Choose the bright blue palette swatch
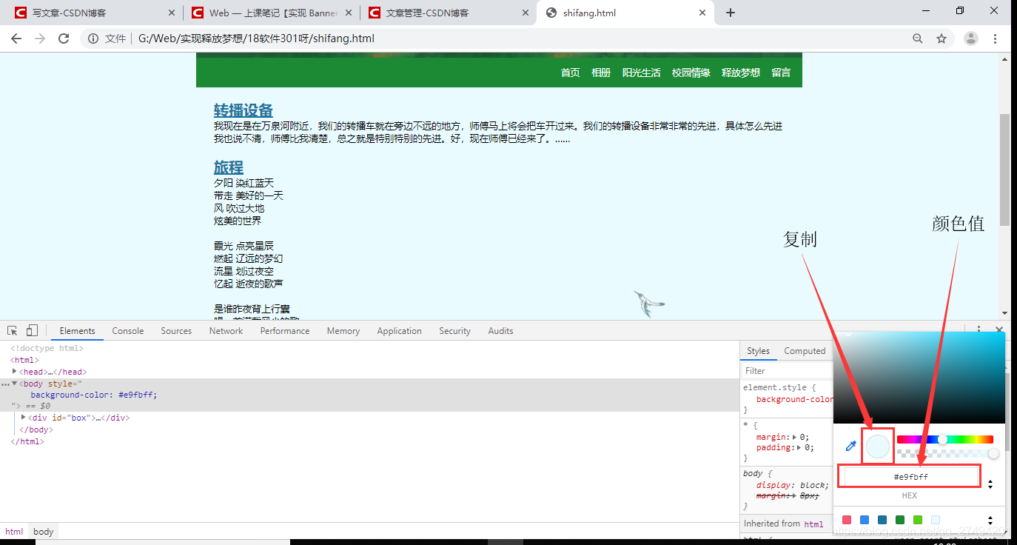Viewport: 1017px width, 545px height. click(865, 520)
